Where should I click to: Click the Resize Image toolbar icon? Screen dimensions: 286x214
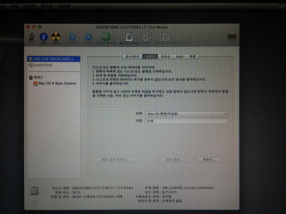166,37
